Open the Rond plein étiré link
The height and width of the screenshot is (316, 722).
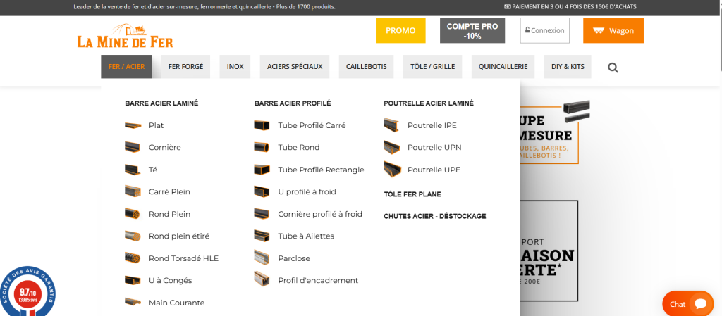[179, 236]
